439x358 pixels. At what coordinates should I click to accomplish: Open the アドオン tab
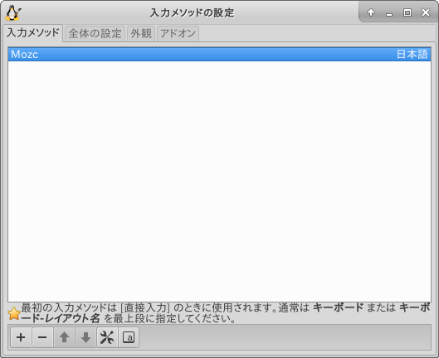tap(178, 33)
